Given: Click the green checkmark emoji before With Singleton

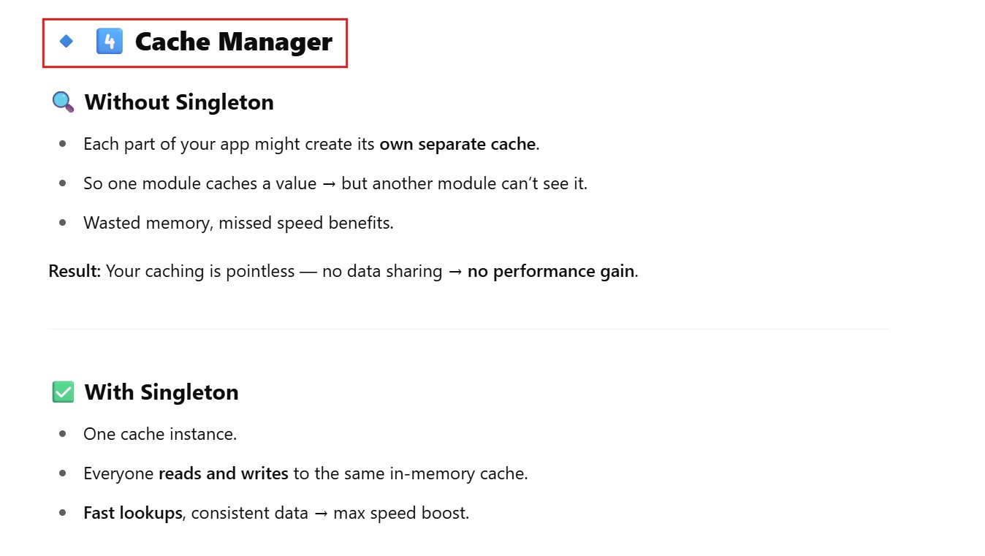Looking at the screenshot, I should (64, 392).
